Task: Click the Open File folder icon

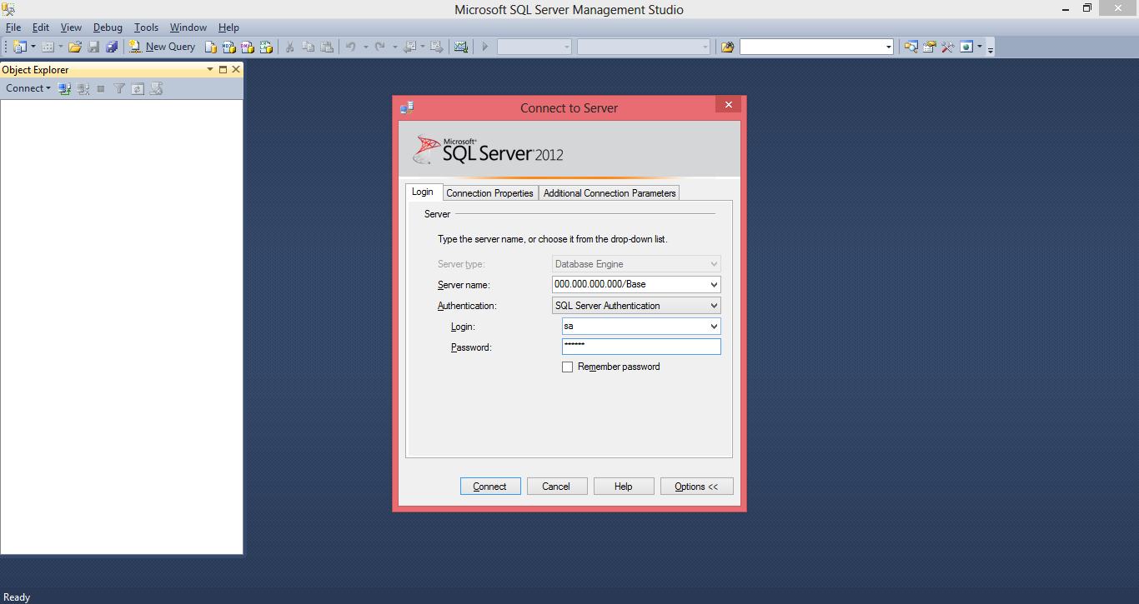Action: tap(75, 47)
